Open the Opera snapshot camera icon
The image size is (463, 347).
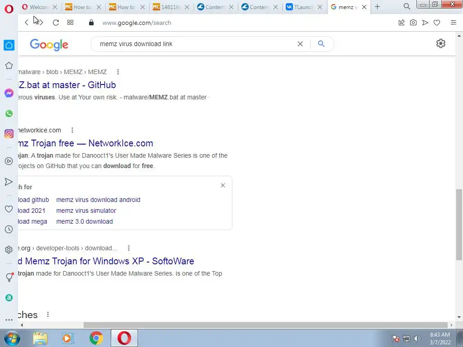[413, 23]
